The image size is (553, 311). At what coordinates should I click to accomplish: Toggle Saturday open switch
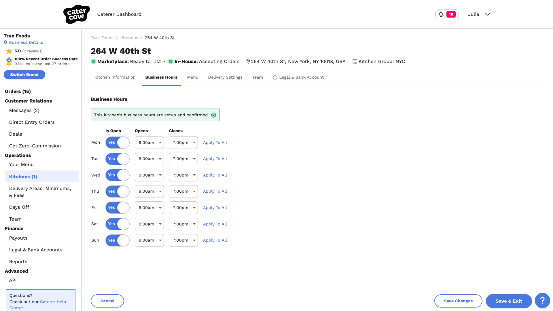click(118, 224)
